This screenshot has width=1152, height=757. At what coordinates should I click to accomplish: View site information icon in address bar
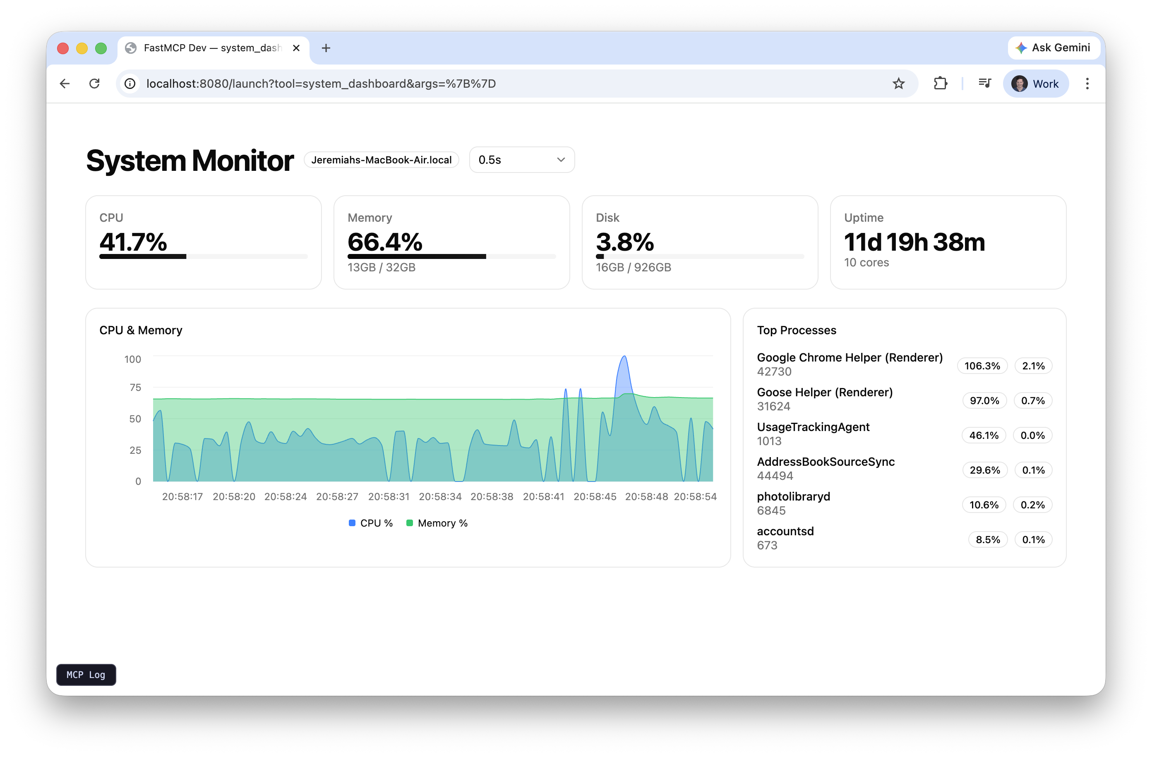(130, 84)
